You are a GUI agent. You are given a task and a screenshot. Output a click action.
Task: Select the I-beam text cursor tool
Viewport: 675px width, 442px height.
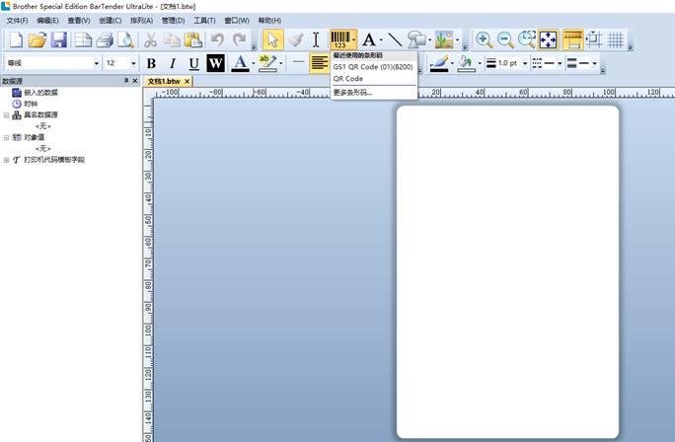(x=316, y=40)
